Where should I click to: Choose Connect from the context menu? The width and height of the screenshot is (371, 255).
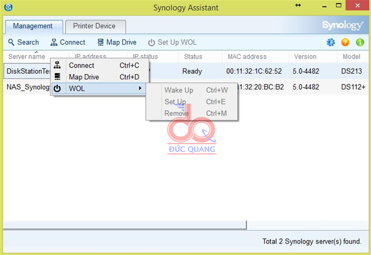[x=100, y=65]
